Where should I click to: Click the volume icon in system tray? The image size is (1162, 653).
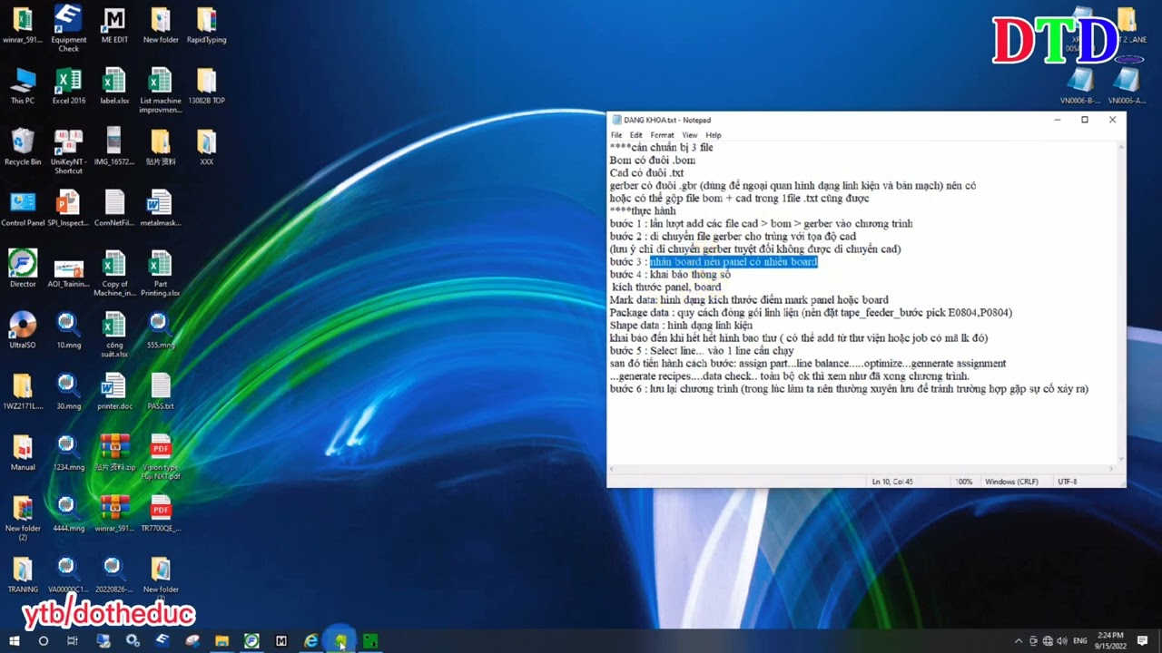coord(1062,640)
